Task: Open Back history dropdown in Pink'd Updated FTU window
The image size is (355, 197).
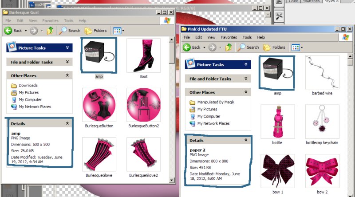Action: [204, 47]
